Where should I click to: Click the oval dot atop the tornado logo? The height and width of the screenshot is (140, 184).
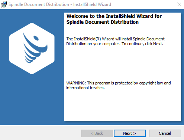click(36, 38)
